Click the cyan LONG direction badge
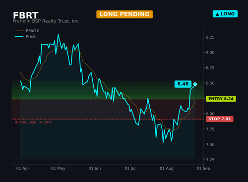 coord(225,14)
